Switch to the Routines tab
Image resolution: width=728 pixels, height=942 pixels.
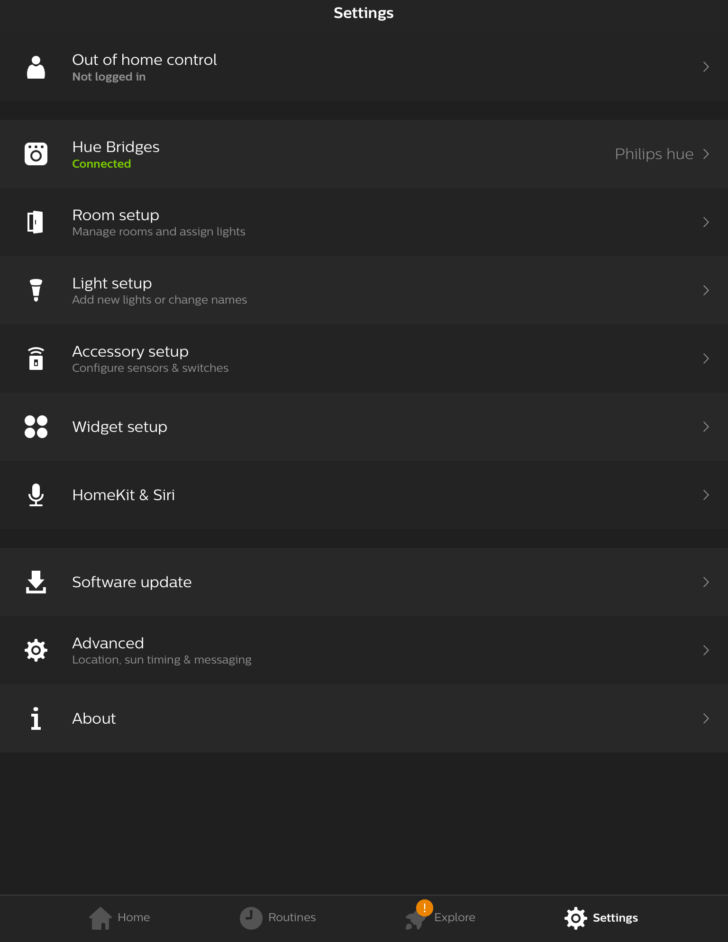[278, 918]
